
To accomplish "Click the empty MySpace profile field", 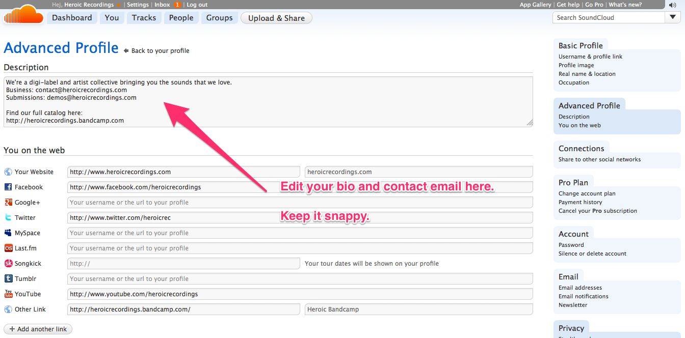I will (x=300, y=233).
